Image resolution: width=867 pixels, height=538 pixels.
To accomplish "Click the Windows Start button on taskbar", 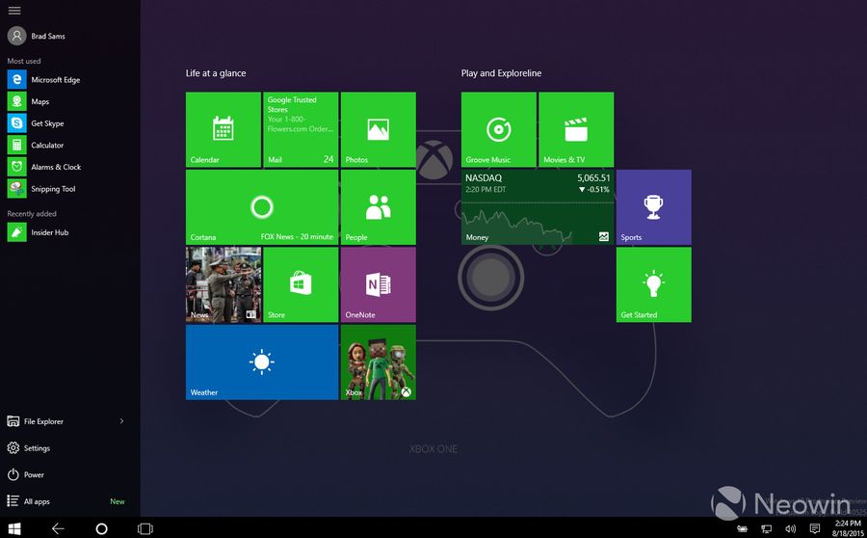I will pyautogui.click(x=14, y=528).
